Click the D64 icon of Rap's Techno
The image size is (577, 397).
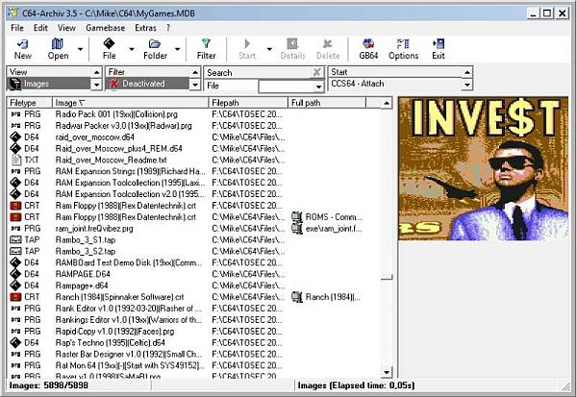(x=15, y=342)
